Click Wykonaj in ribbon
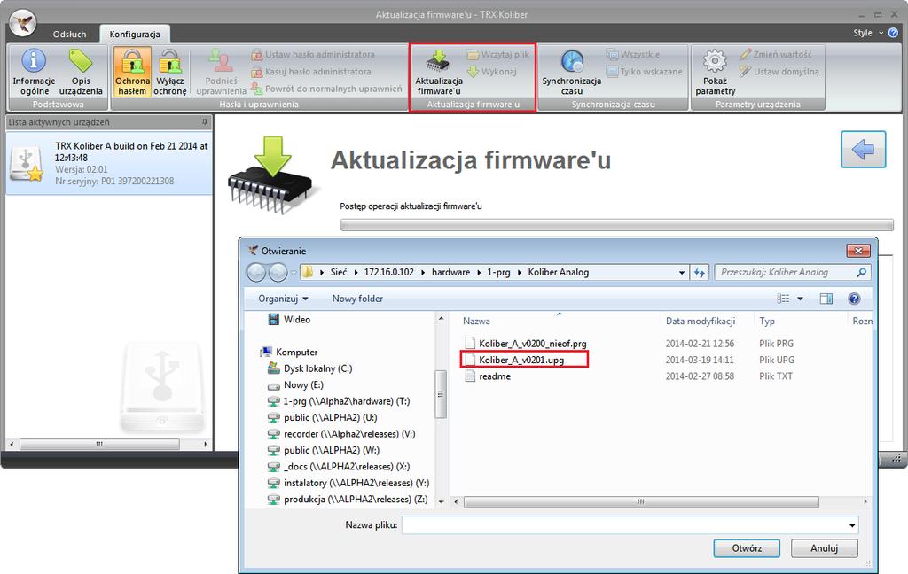Image resolution: width=908 pixels, height=574 pixels. coord(492,72)
